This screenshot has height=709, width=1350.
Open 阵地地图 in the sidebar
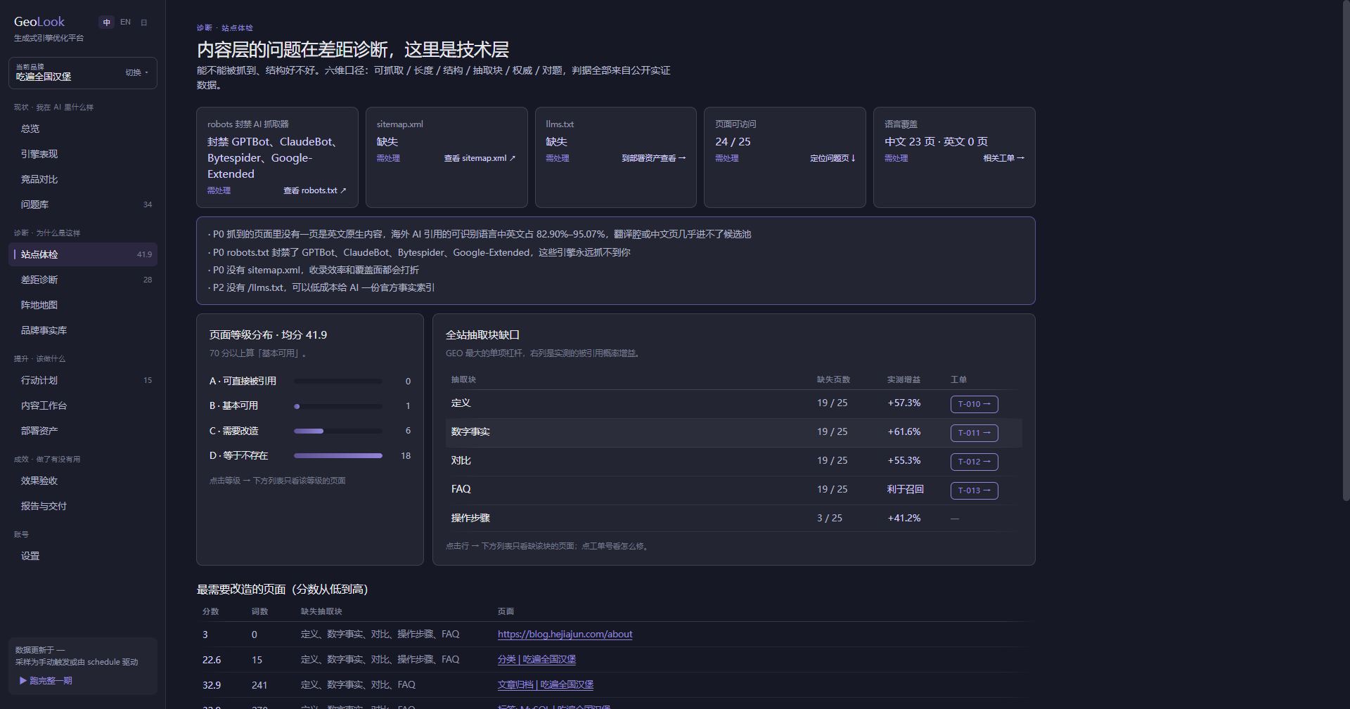pos(83,305)
